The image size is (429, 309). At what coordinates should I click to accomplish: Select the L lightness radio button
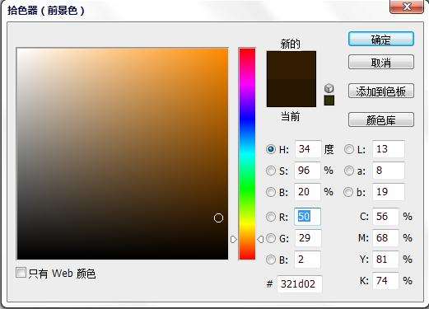point(349,149)
